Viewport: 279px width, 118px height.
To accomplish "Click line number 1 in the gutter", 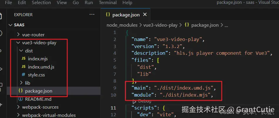I will (115, 33).
